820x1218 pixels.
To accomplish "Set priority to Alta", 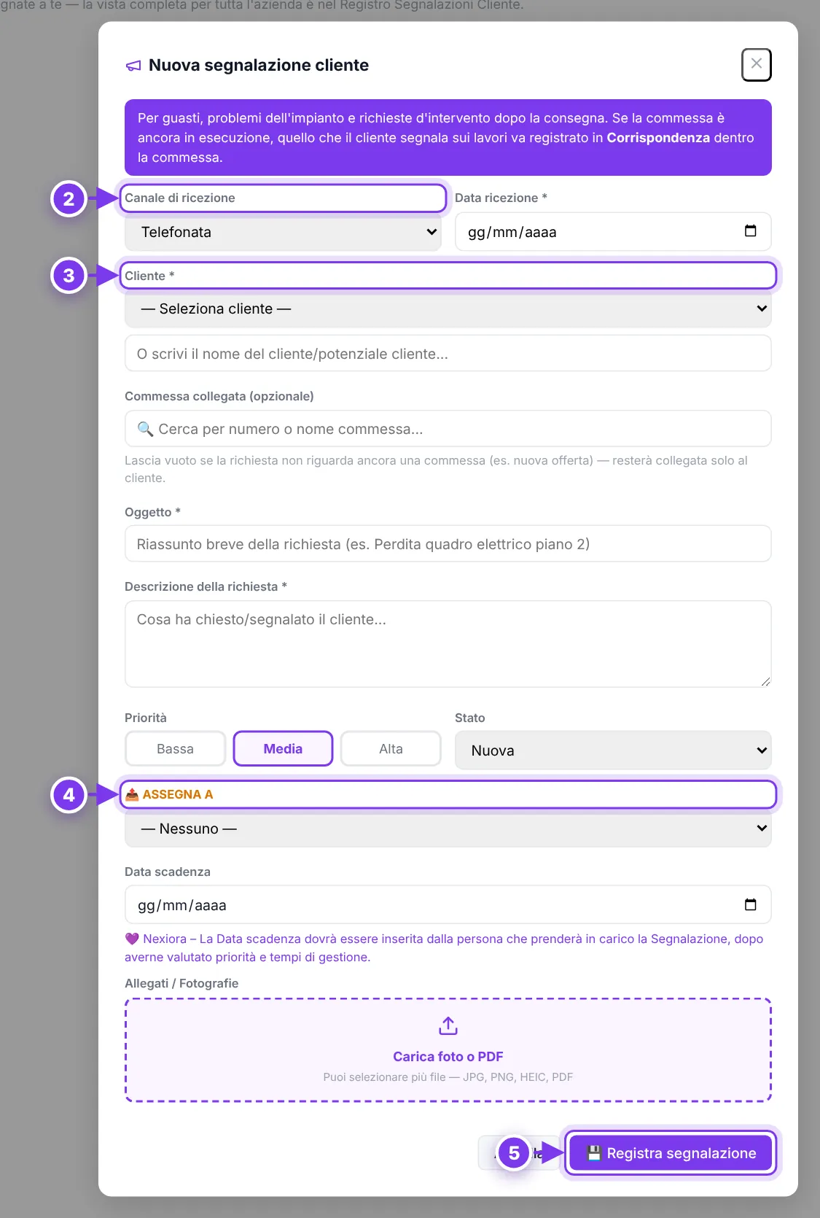I will (x=391, y=749).
